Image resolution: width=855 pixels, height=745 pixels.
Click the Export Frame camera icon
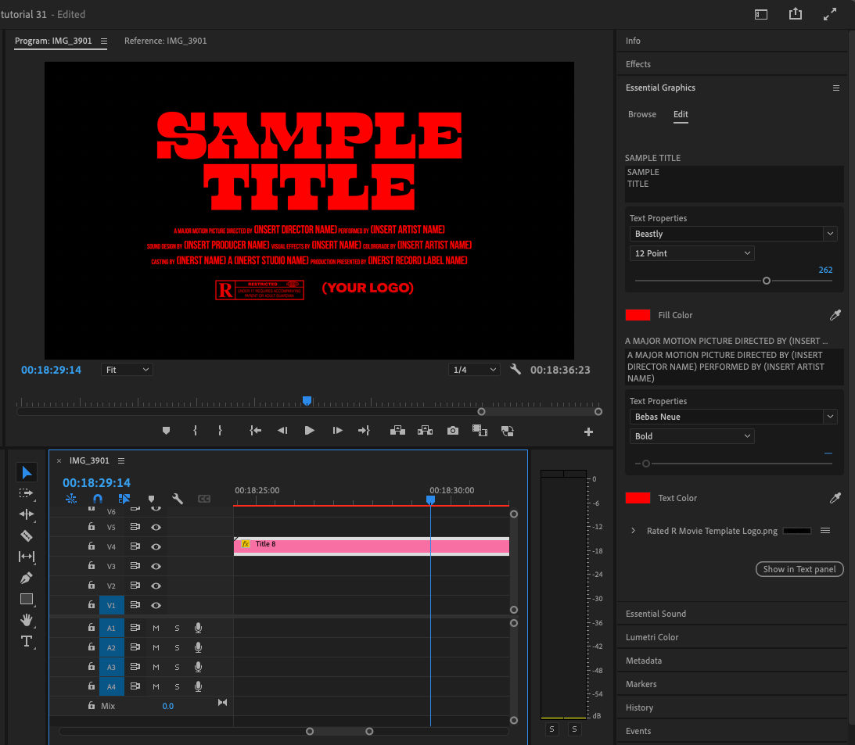tap(453, 431)
